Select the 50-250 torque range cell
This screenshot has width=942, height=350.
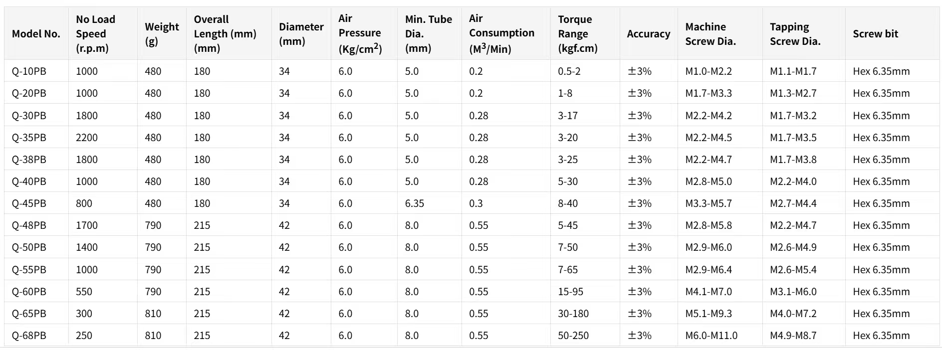click(x=573, y=336)
